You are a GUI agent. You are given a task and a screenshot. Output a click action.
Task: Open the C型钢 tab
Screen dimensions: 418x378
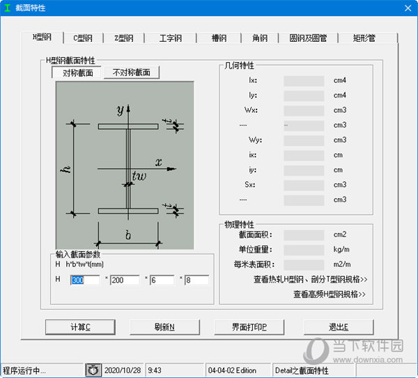pos(83,38)
